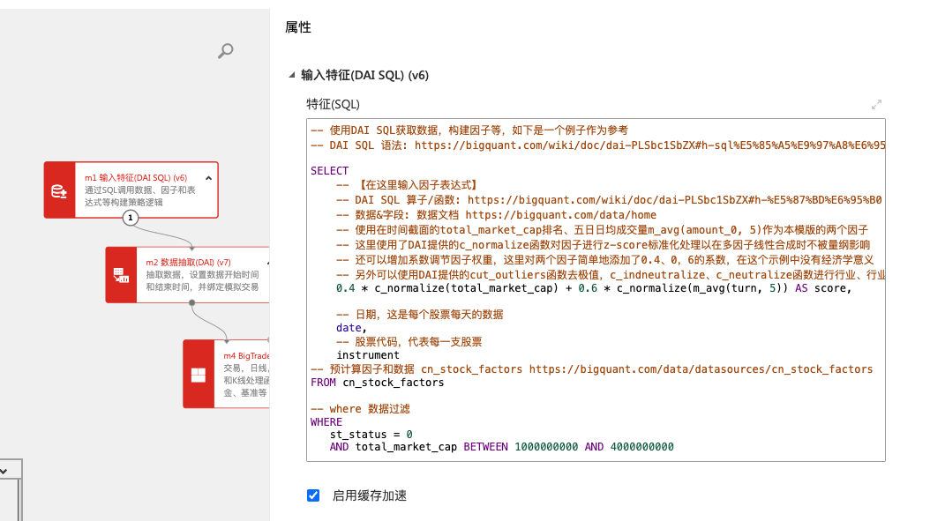The image size is (930, 521).
Task: Click the m2 data extraction module icon
Action: [121, 275]
